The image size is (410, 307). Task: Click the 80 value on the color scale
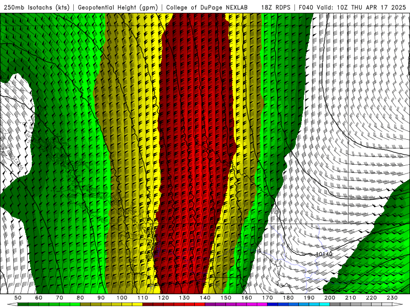click(x=80, y=298)
